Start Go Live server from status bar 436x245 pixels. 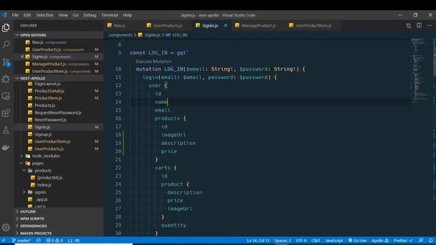pos(357,240)
